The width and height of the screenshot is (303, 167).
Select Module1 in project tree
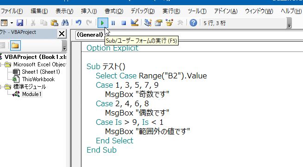point(32,94)
